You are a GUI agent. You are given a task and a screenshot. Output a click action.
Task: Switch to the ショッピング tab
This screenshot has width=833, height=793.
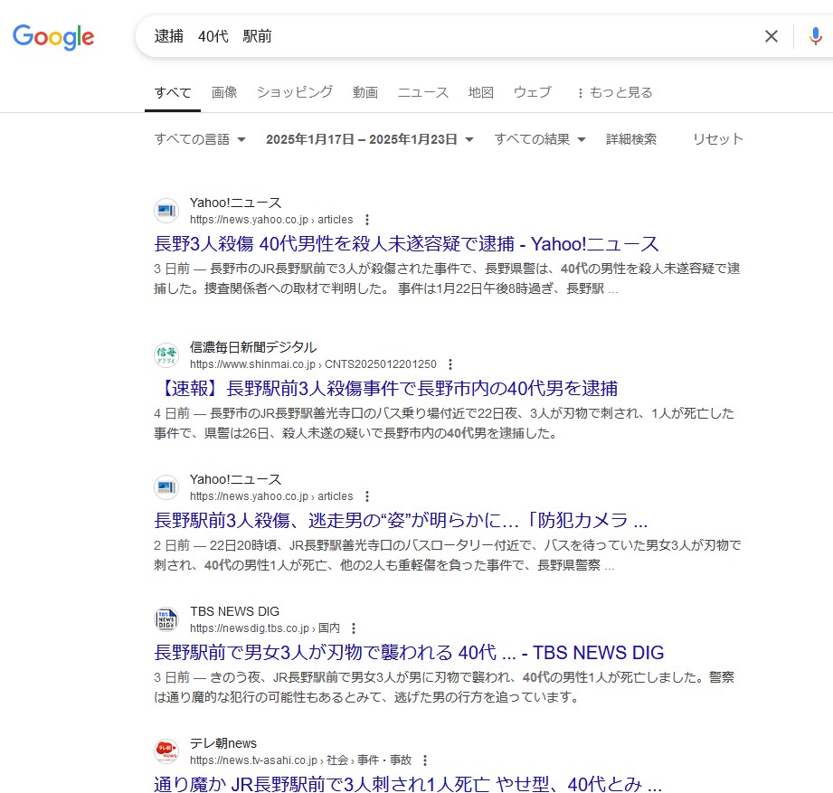tap(295, 92)
